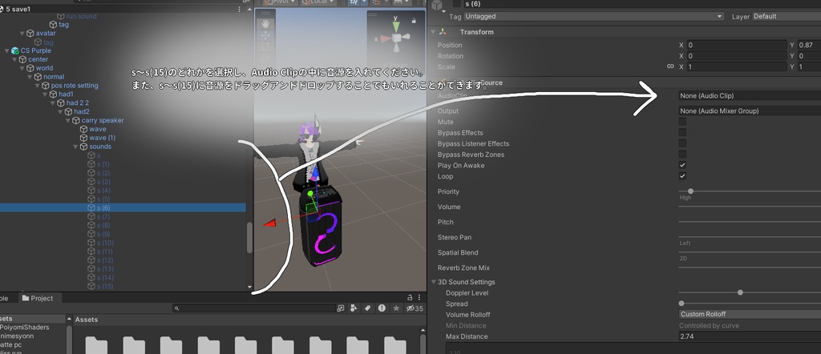
Task: Uncheck the Loop checkbox
Action: click(x=682, y=175)
